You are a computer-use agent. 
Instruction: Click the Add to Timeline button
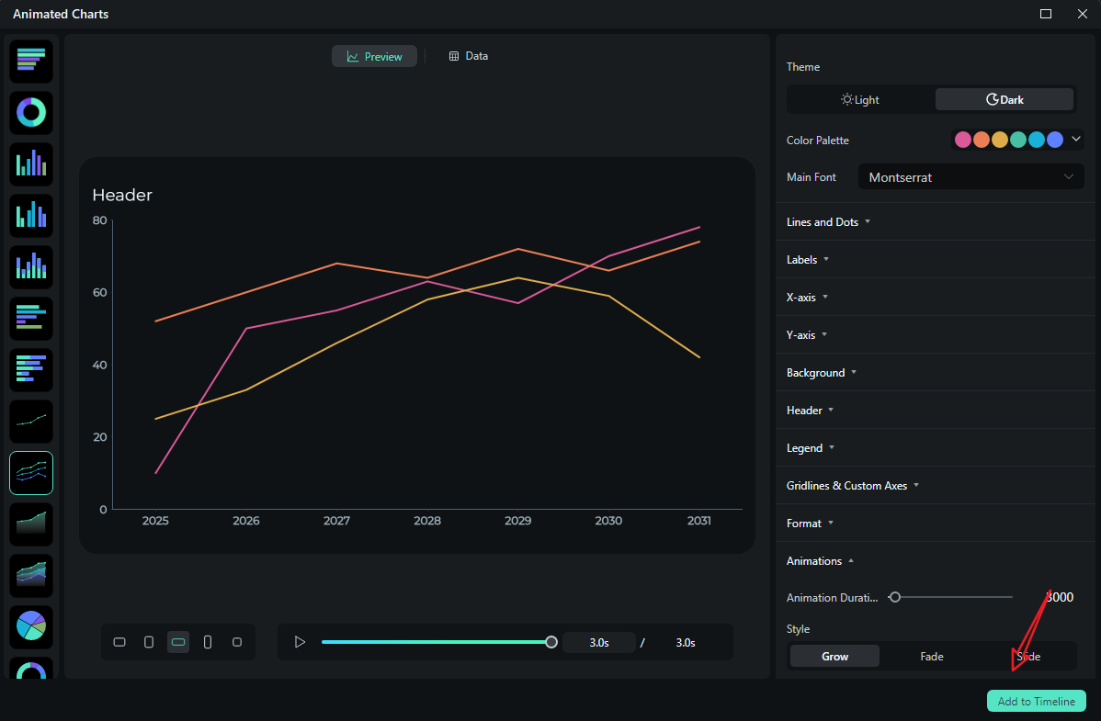coord(1036,701)
